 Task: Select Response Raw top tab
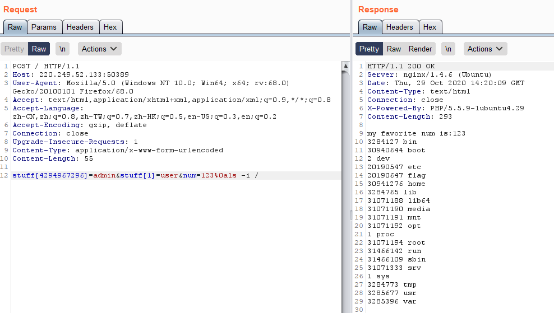click(370, 27)
